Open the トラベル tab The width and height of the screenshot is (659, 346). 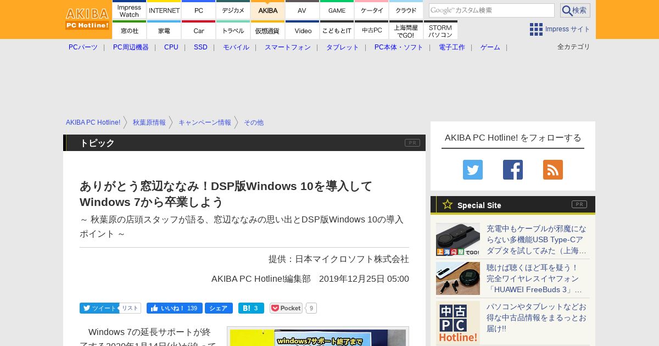pos(233,30)
